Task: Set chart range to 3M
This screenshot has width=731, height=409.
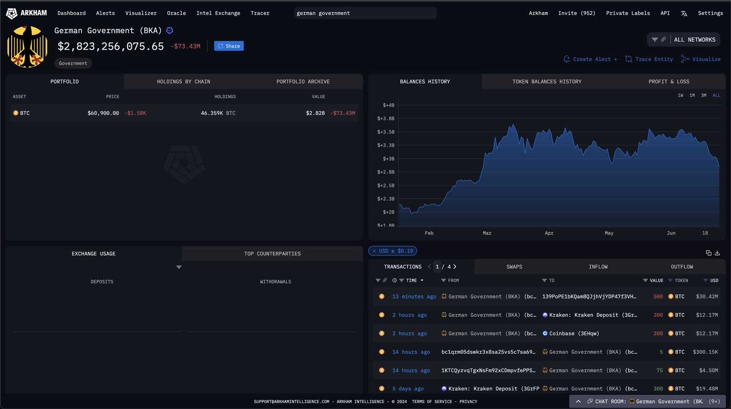Action: point(704,95)
